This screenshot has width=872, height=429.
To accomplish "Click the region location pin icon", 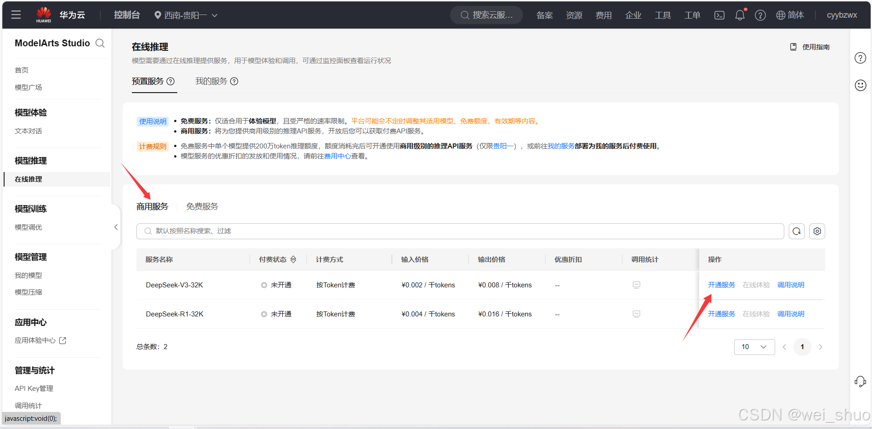I will 158,15.
